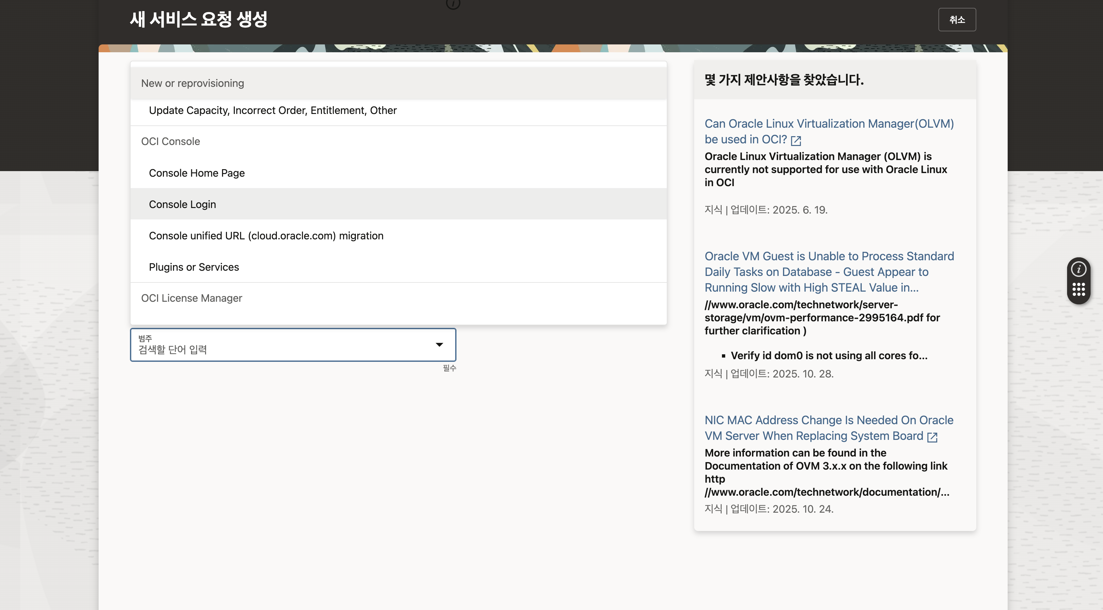The image size is (1103, 610).
Task: Click the OCI Console group header
Action: click(x=170, y=141)
